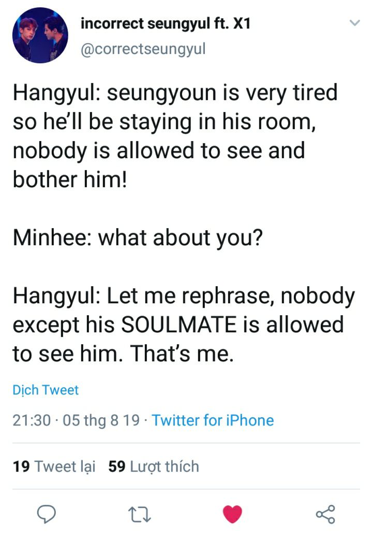Open the share icon menu
372x537 pixels.
pos(325,514)
